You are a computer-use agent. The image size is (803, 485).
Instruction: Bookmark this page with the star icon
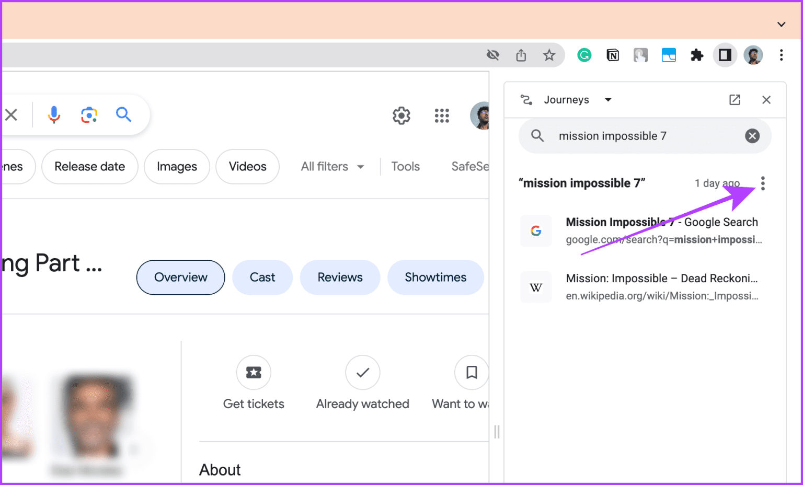549,55
